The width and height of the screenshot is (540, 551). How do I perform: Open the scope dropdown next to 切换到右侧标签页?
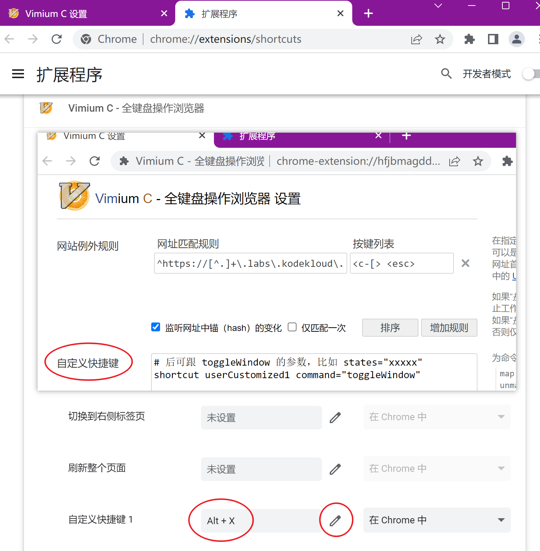tap(437, 417)
